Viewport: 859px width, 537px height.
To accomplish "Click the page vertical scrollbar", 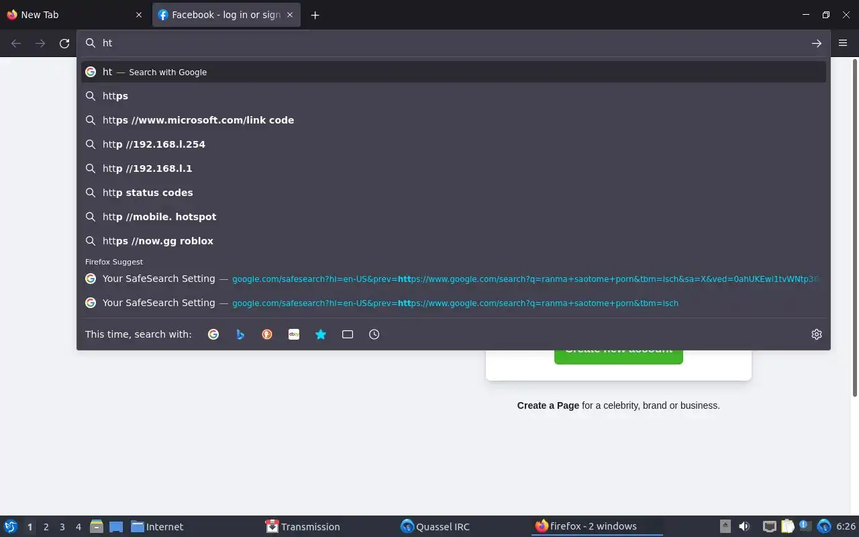I will (855, 228).
